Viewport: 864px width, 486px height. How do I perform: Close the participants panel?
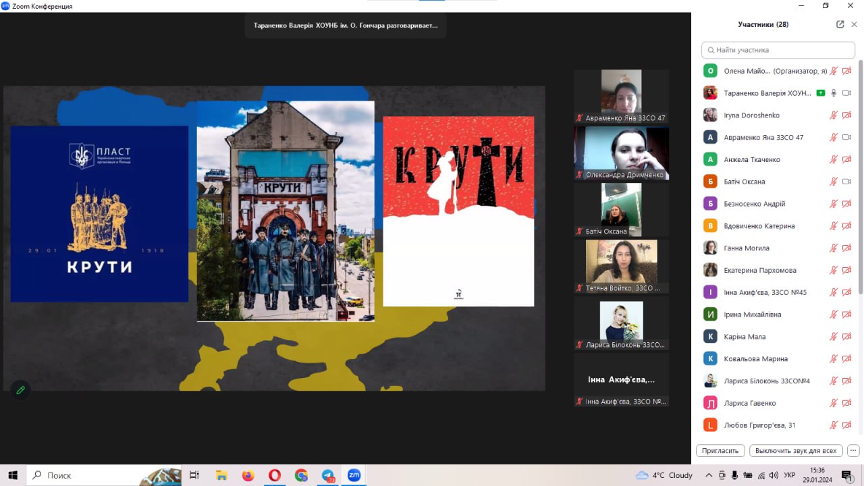point(854,24)
